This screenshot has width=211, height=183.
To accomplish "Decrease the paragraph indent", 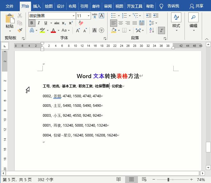I will [149, 16].
